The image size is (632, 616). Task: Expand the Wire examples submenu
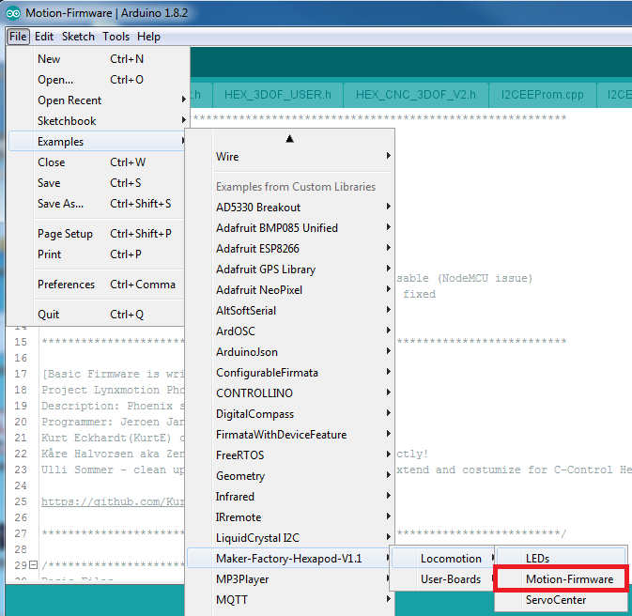[290, 157]
